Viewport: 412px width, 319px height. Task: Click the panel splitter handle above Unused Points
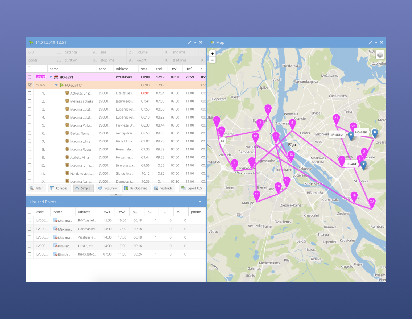tap(116, 195)
